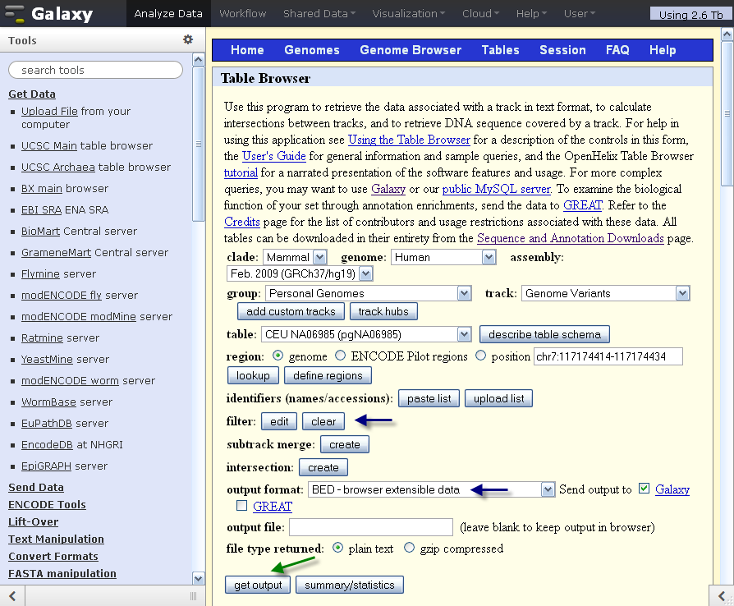Choose gzip compressed file type
Image resolution: width=734 pixels, height=606 pixels.
tap(409, 548)
